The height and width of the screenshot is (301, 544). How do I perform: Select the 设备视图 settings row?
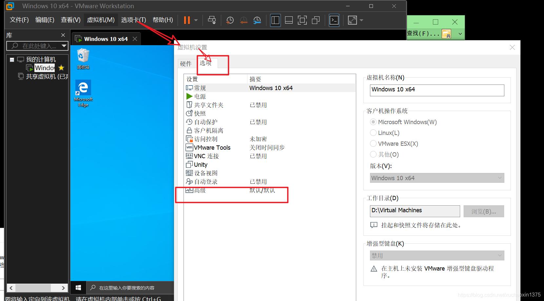[x=269, y=173]
